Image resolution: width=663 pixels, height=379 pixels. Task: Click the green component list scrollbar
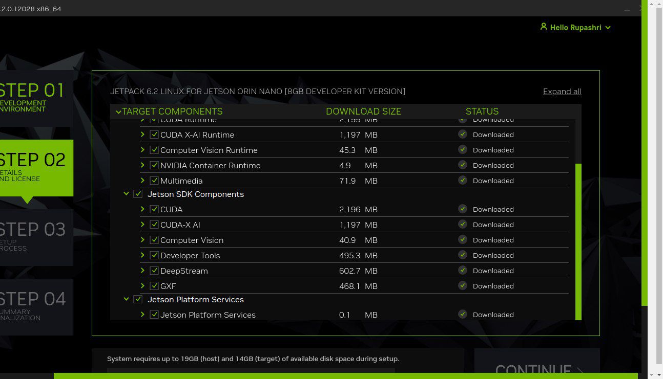[x=578, y=240]
